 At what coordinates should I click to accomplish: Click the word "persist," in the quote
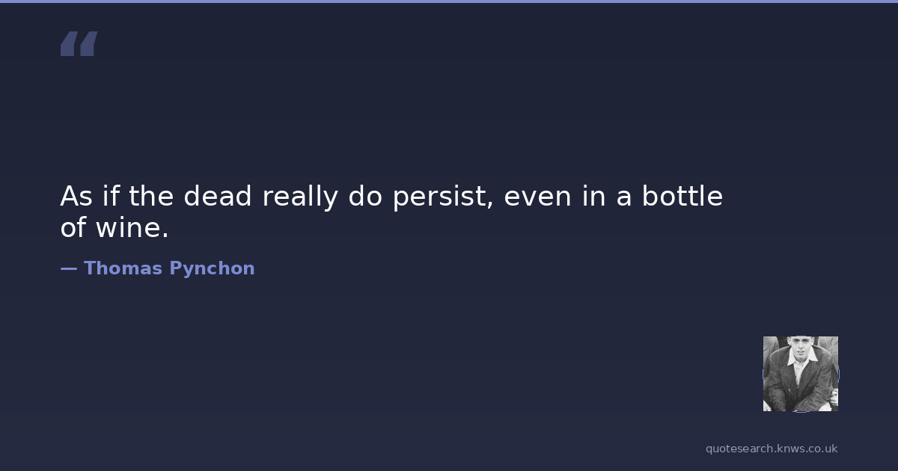pos(442,197)
